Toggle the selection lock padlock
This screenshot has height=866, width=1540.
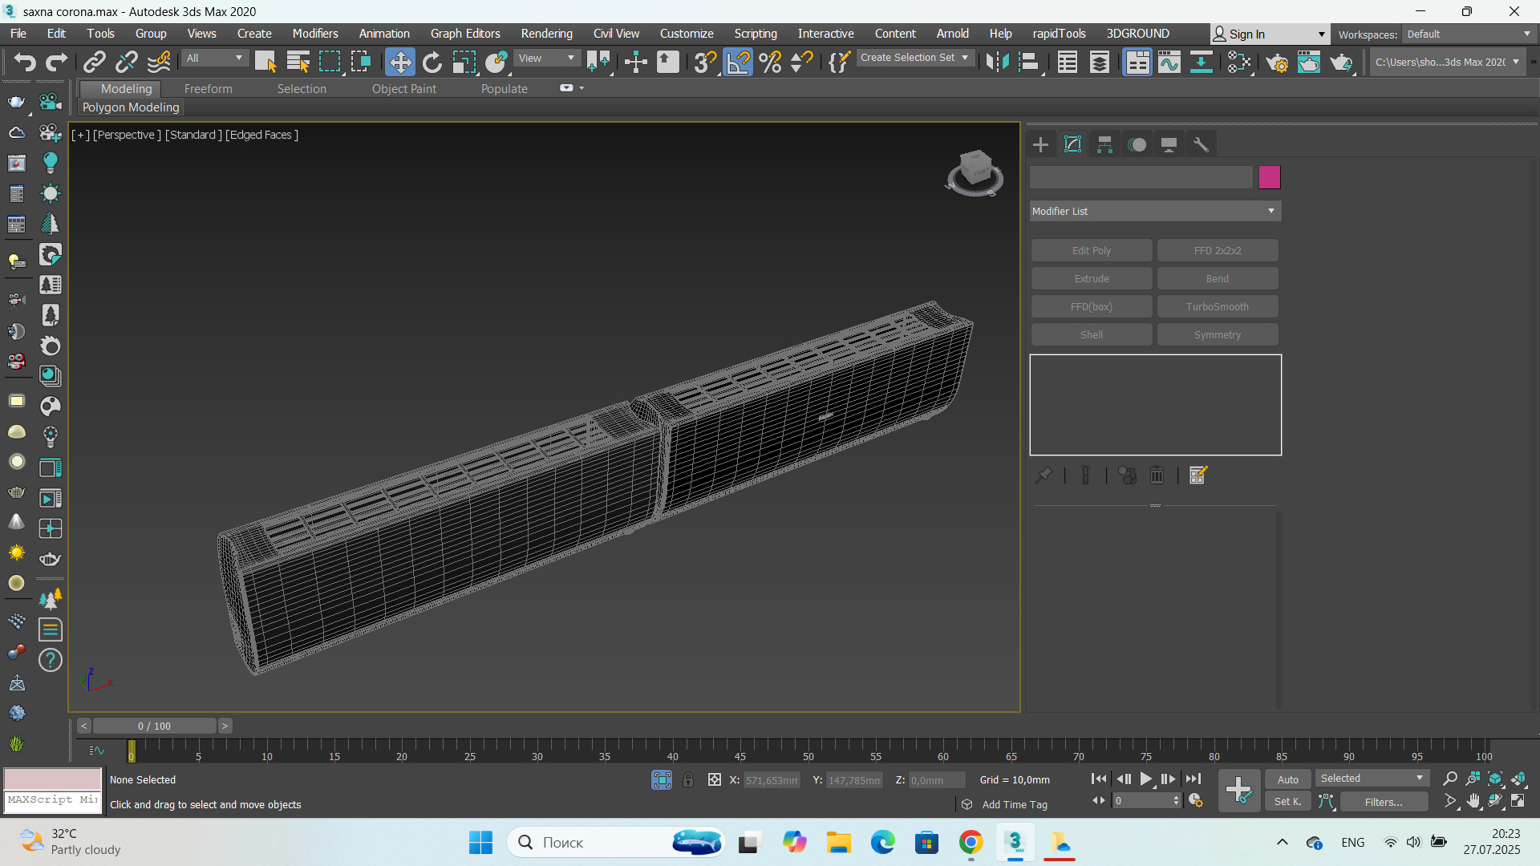click(x=688, y=779)
